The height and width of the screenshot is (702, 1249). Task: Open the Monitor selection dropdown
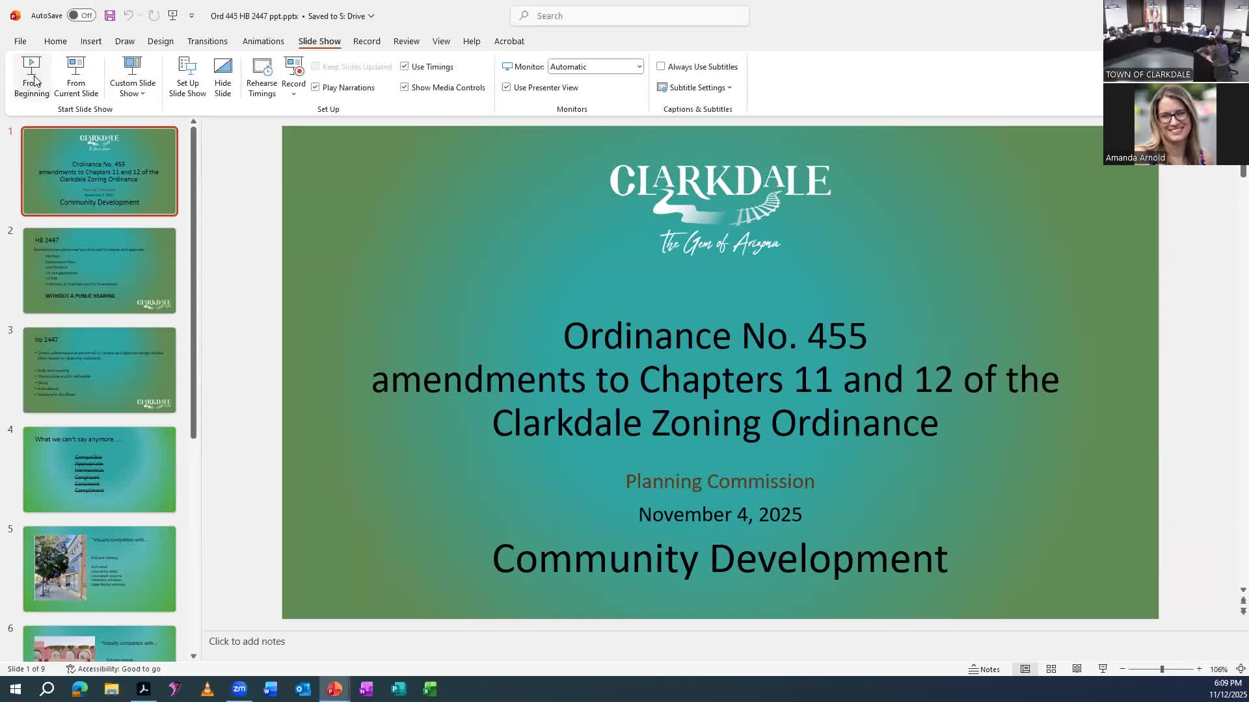(638, 66)
